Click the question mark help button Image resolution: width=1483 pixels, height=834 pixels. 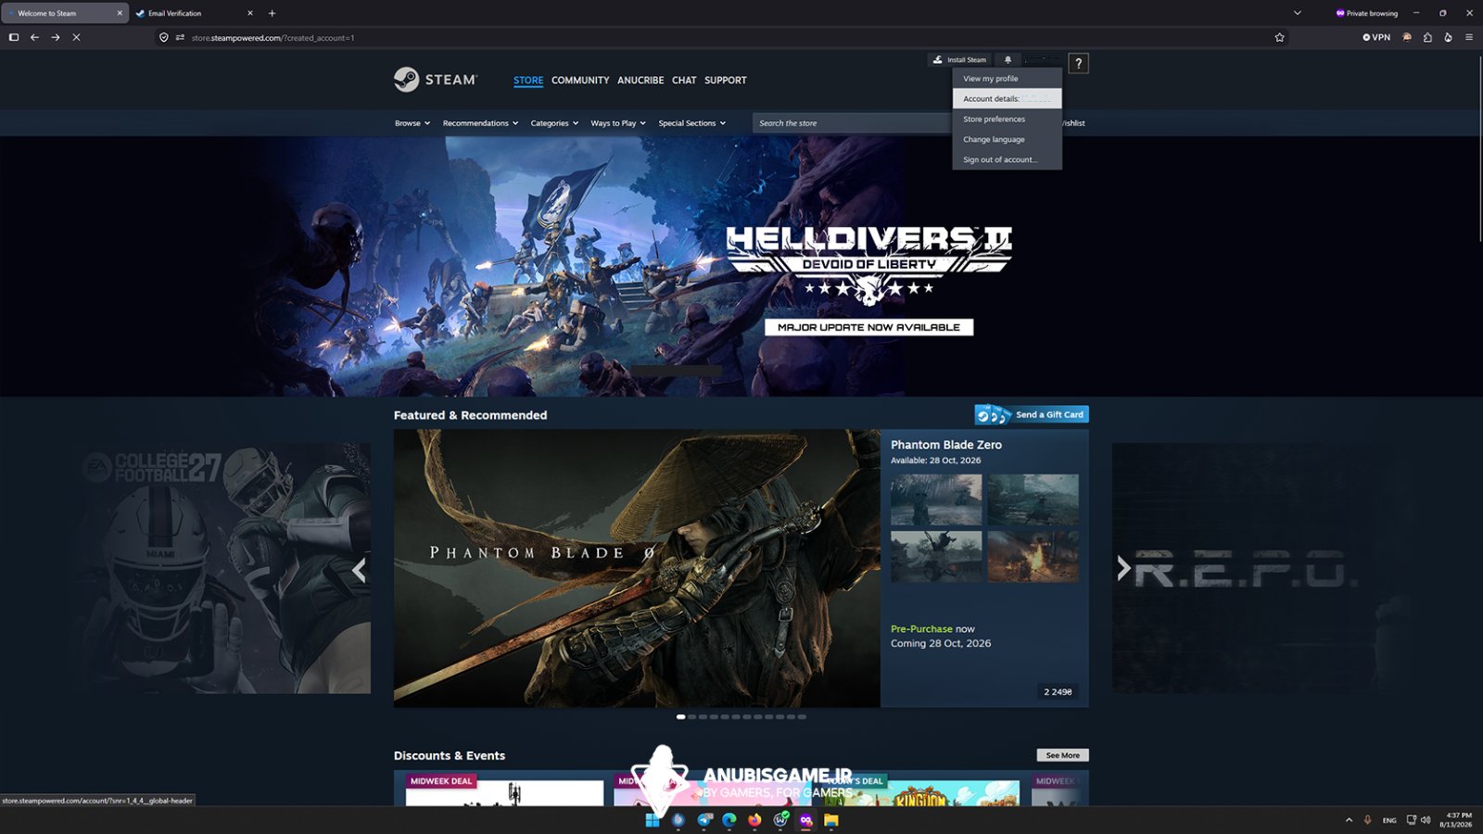pyautogui.click(x=1078, y=63)
